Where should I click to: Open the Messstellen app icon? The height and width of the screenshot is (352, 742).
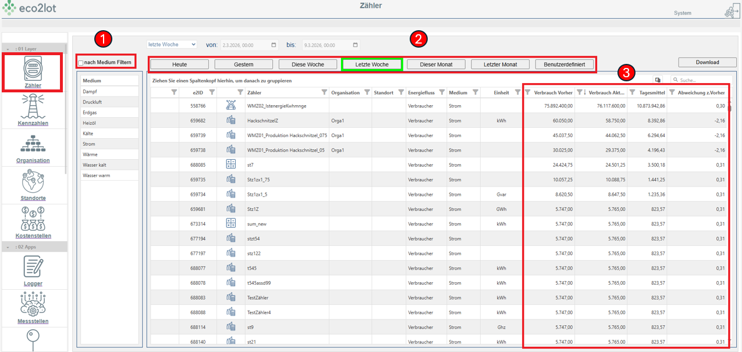[33, 304]
